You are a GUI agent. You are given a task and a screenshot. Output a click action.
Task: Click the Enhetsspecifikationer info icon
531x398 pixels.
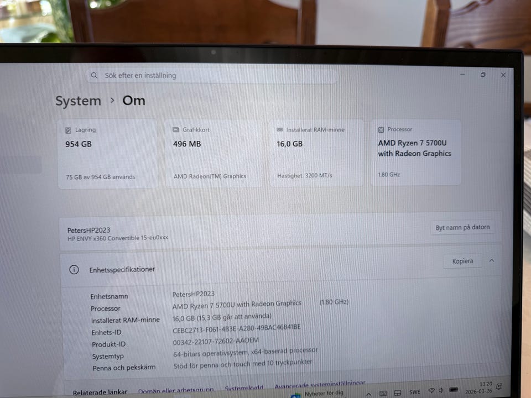click(74, 270)
